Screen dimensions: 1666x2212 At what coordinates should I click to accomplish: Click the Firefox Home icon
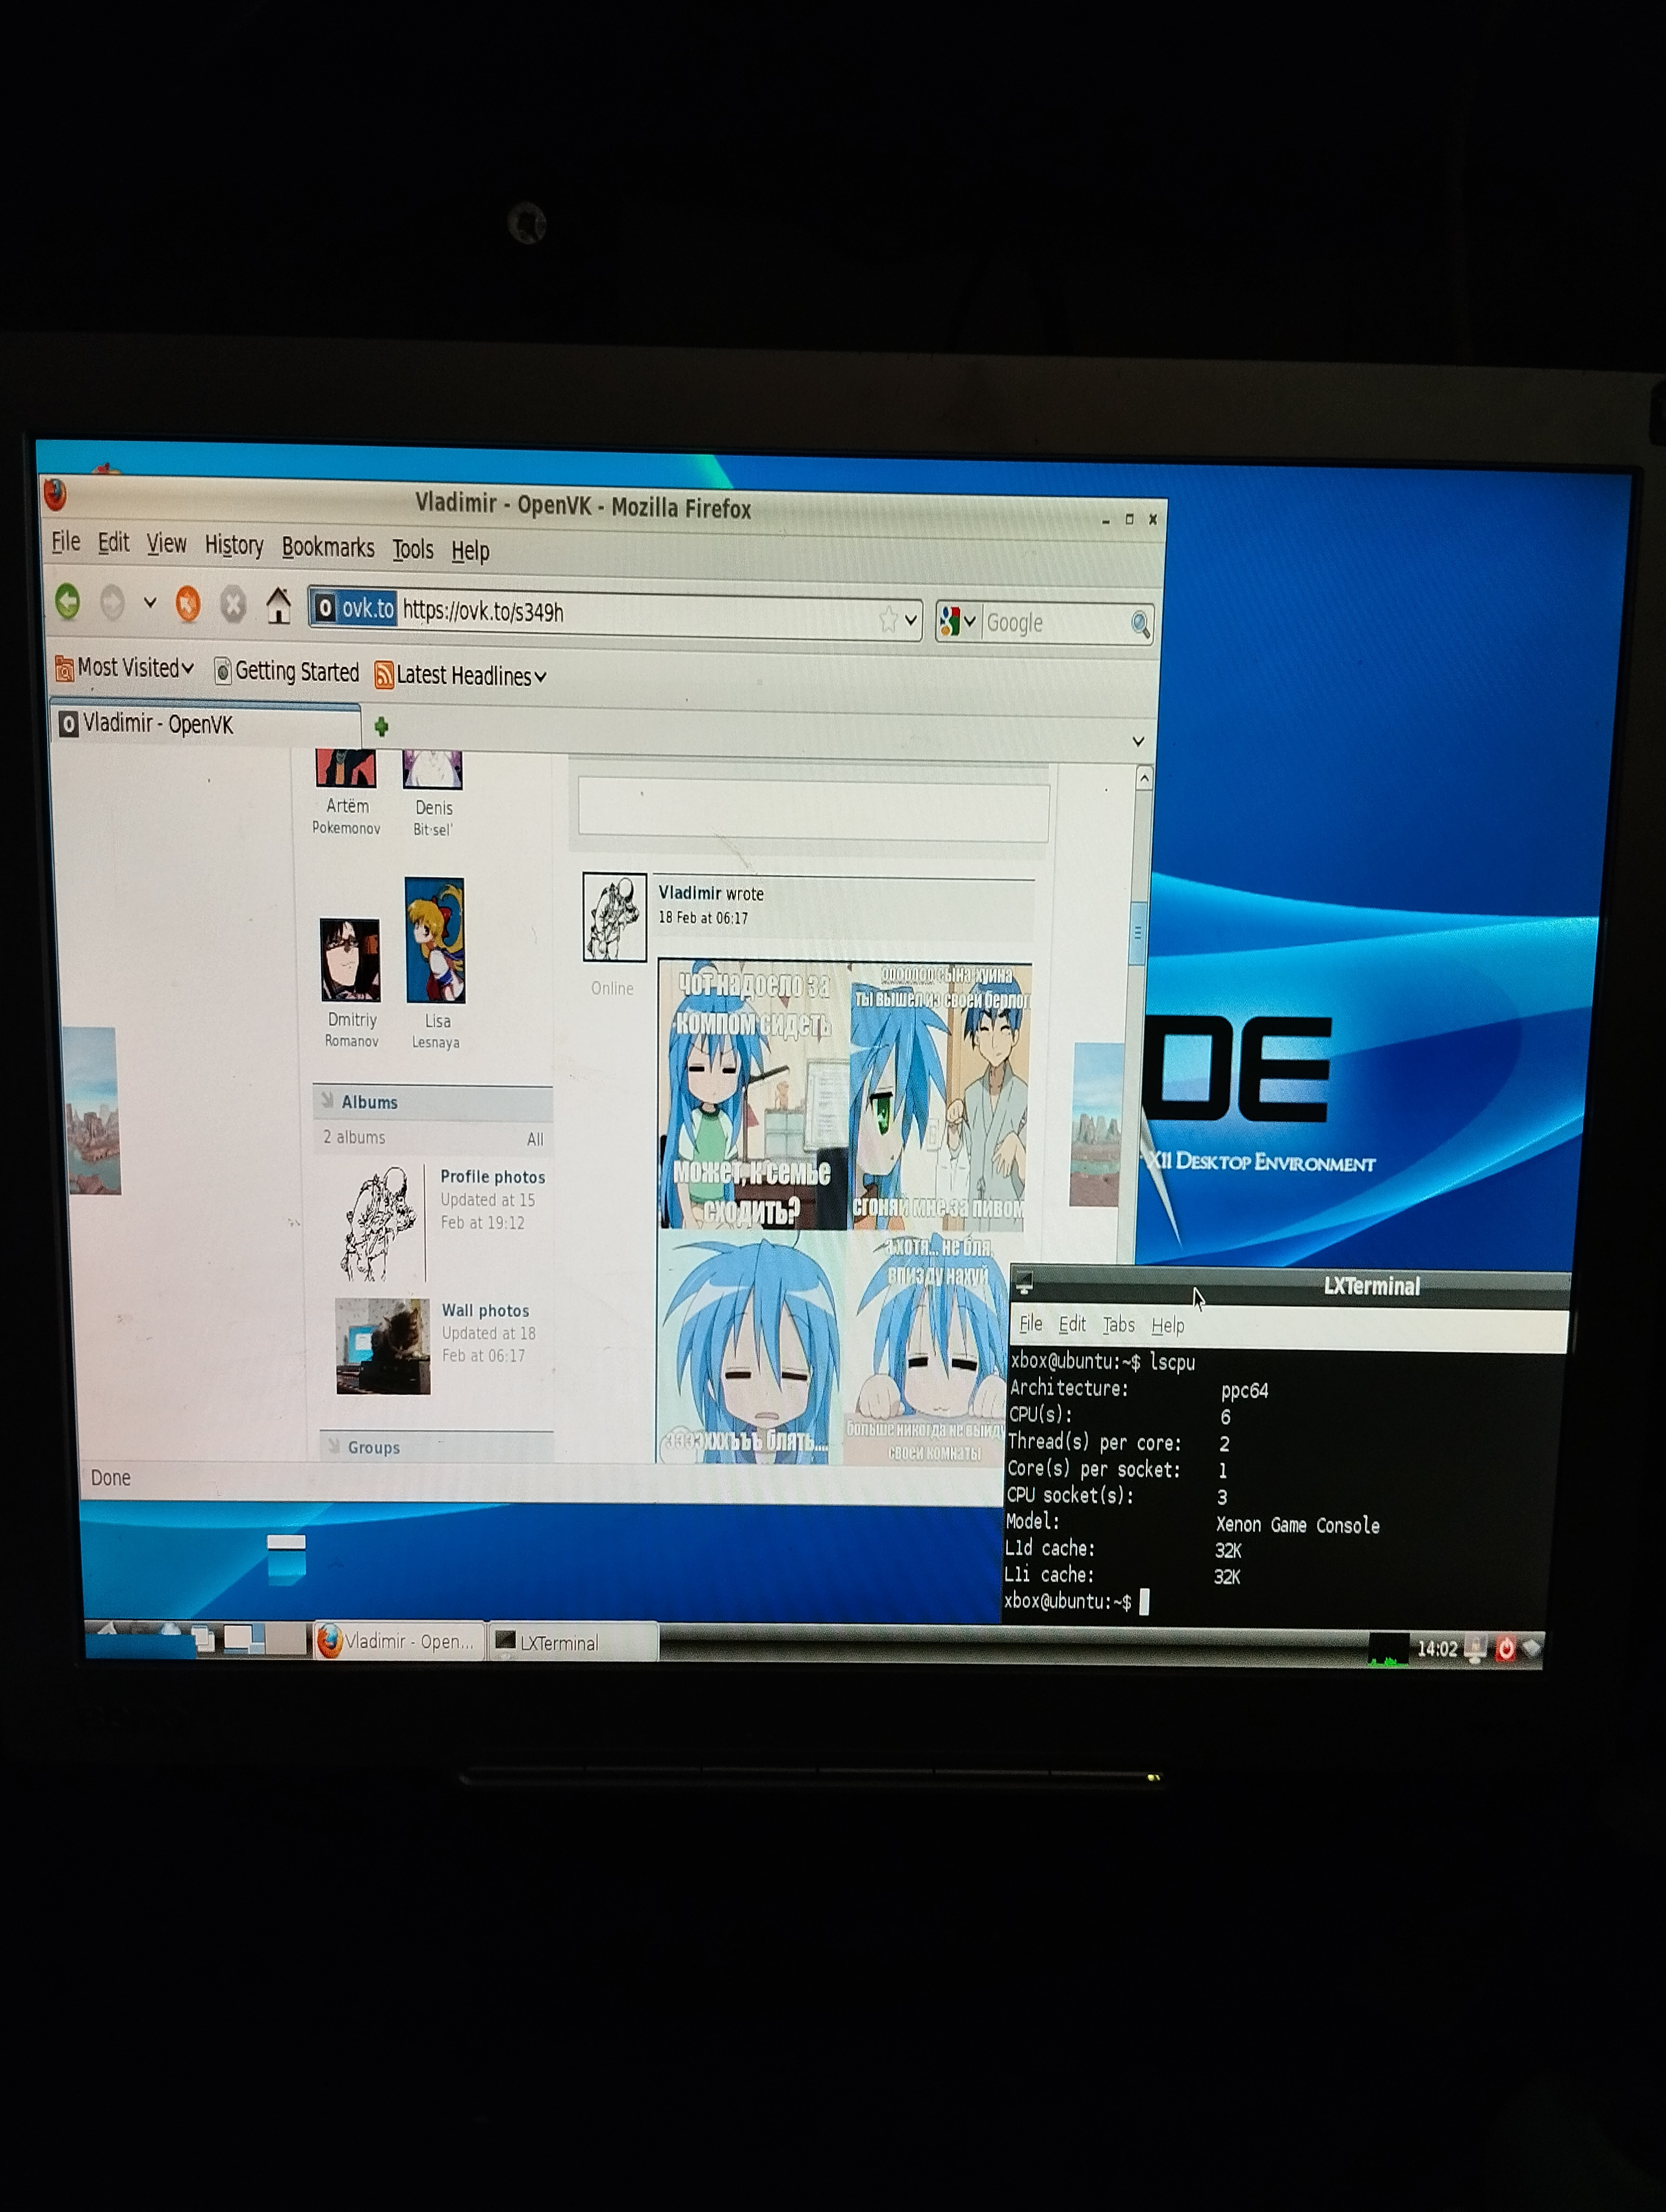tap(278, 606)
